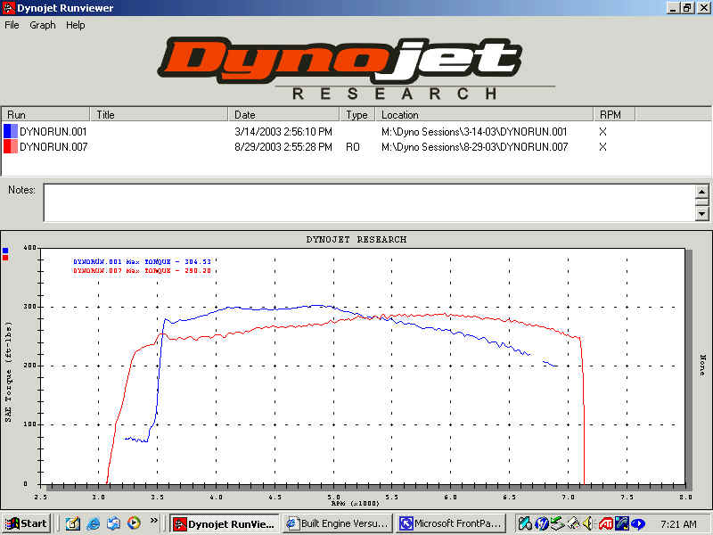This screenshot has width=713, height=535.
Task: Select the DYNORUN.007 run row
Action: (356, 146)
